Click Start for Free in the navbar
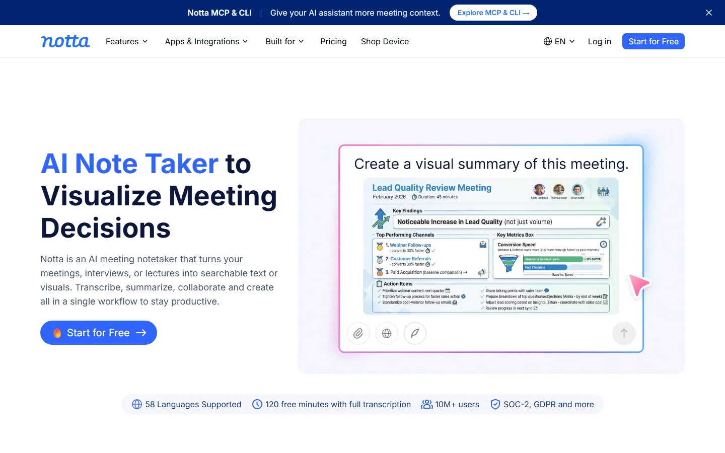 click(654, 41)
